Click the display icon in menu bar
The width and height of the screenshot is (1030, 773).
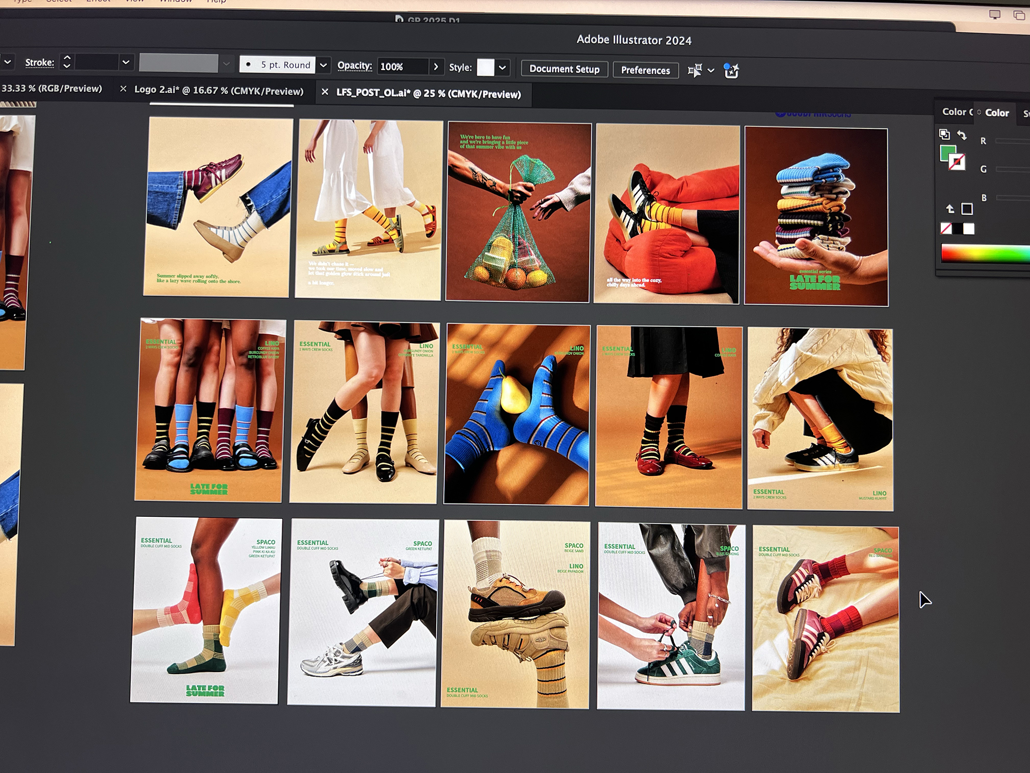coord(994,14)
